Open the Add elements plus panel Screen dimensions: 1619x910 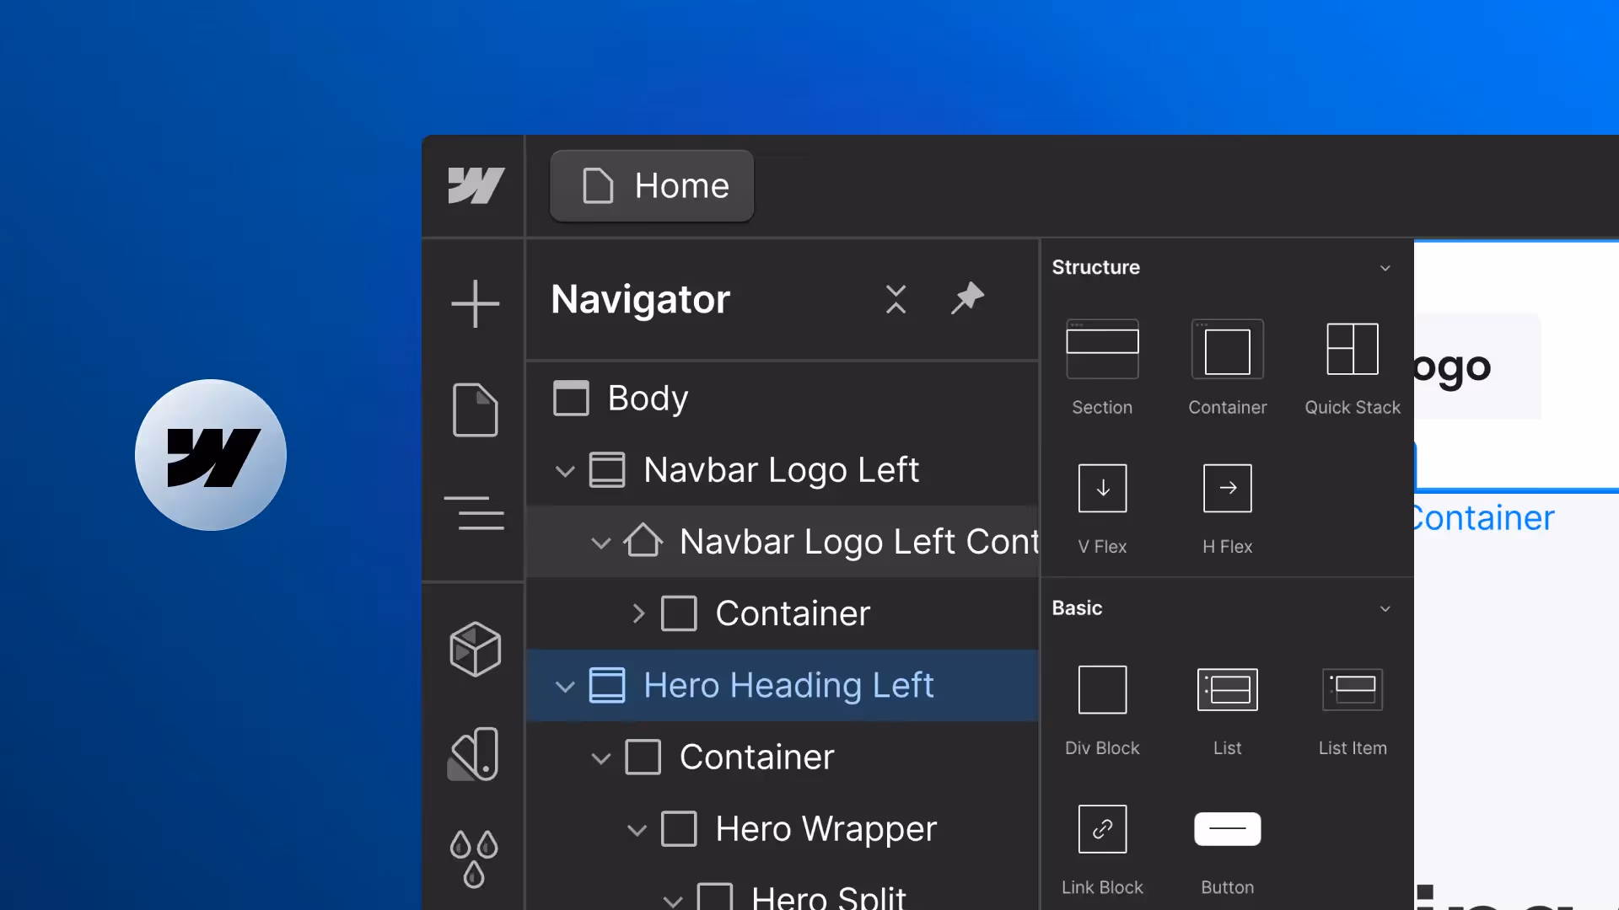coord(475,303)
